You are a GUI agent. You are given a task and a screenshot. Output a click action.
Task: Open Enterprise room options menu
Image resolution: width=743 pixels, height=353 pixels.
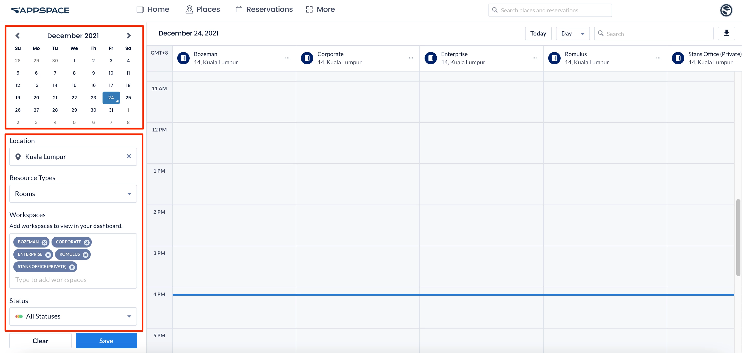pyautogui.click(x=535, y=58)
